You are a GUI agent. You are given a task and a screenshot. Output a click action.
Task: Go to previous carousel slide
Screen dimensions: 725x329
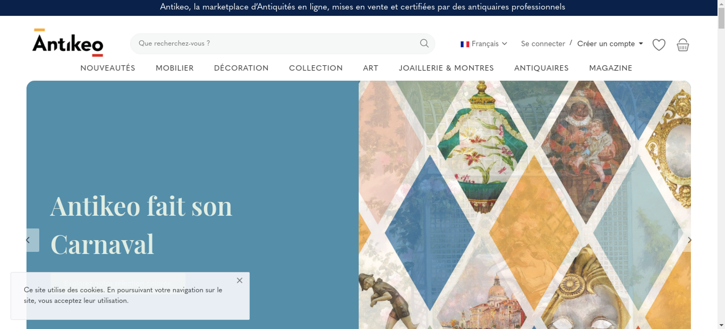[x=33, y=240]
